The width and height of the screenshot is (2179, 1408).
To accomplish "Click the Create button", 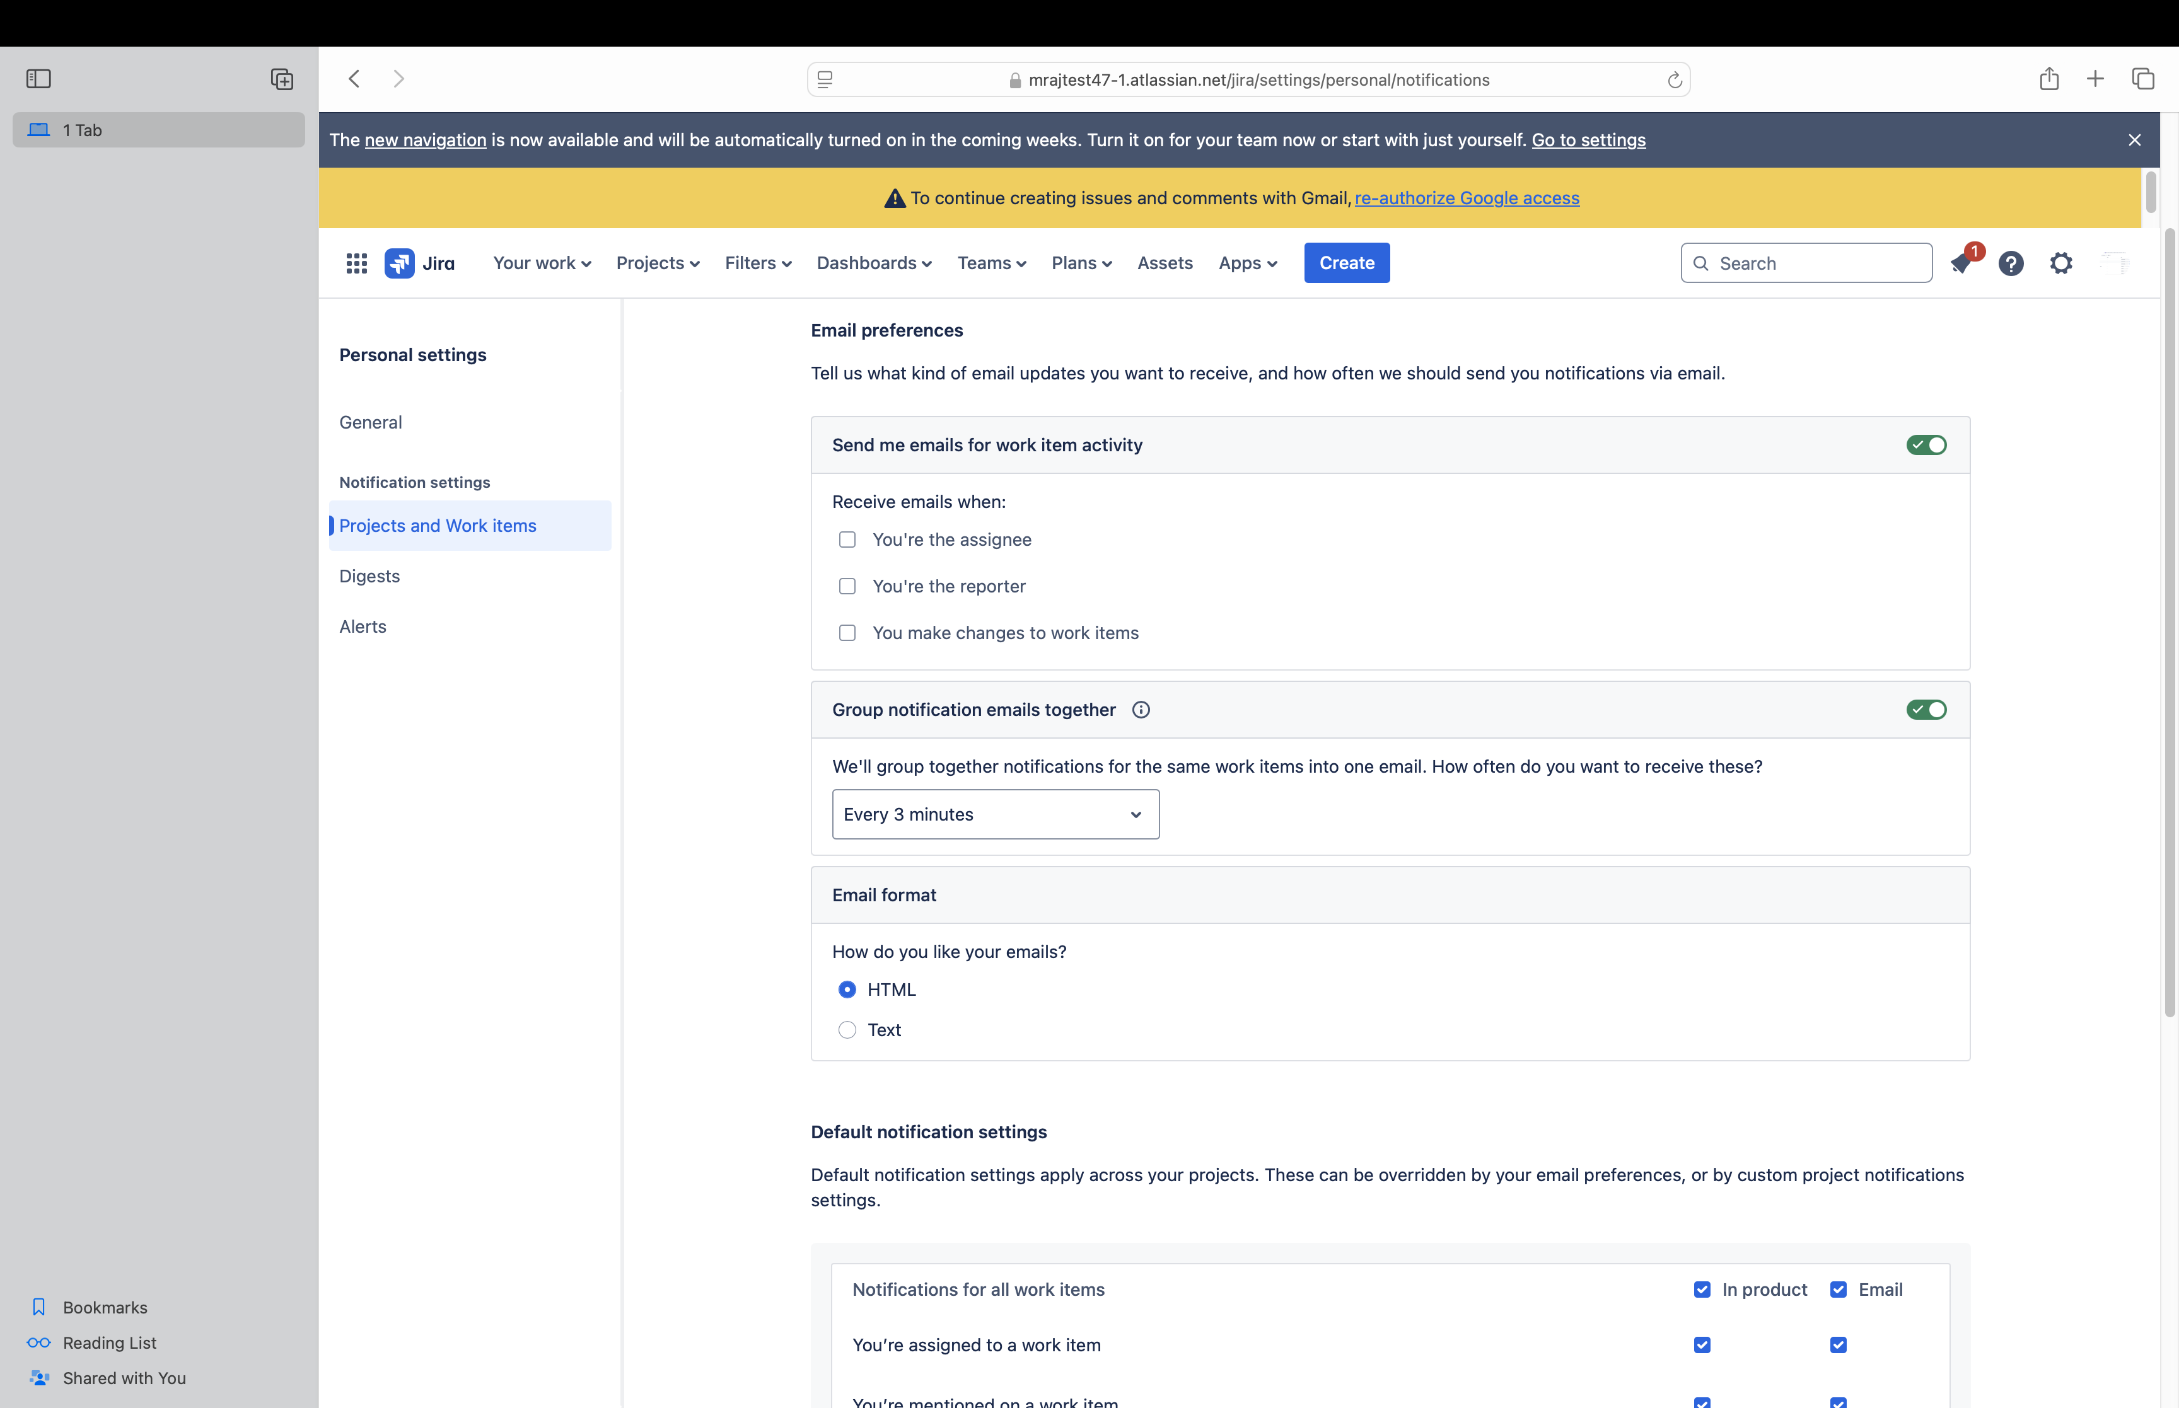I will (1345, 263).
